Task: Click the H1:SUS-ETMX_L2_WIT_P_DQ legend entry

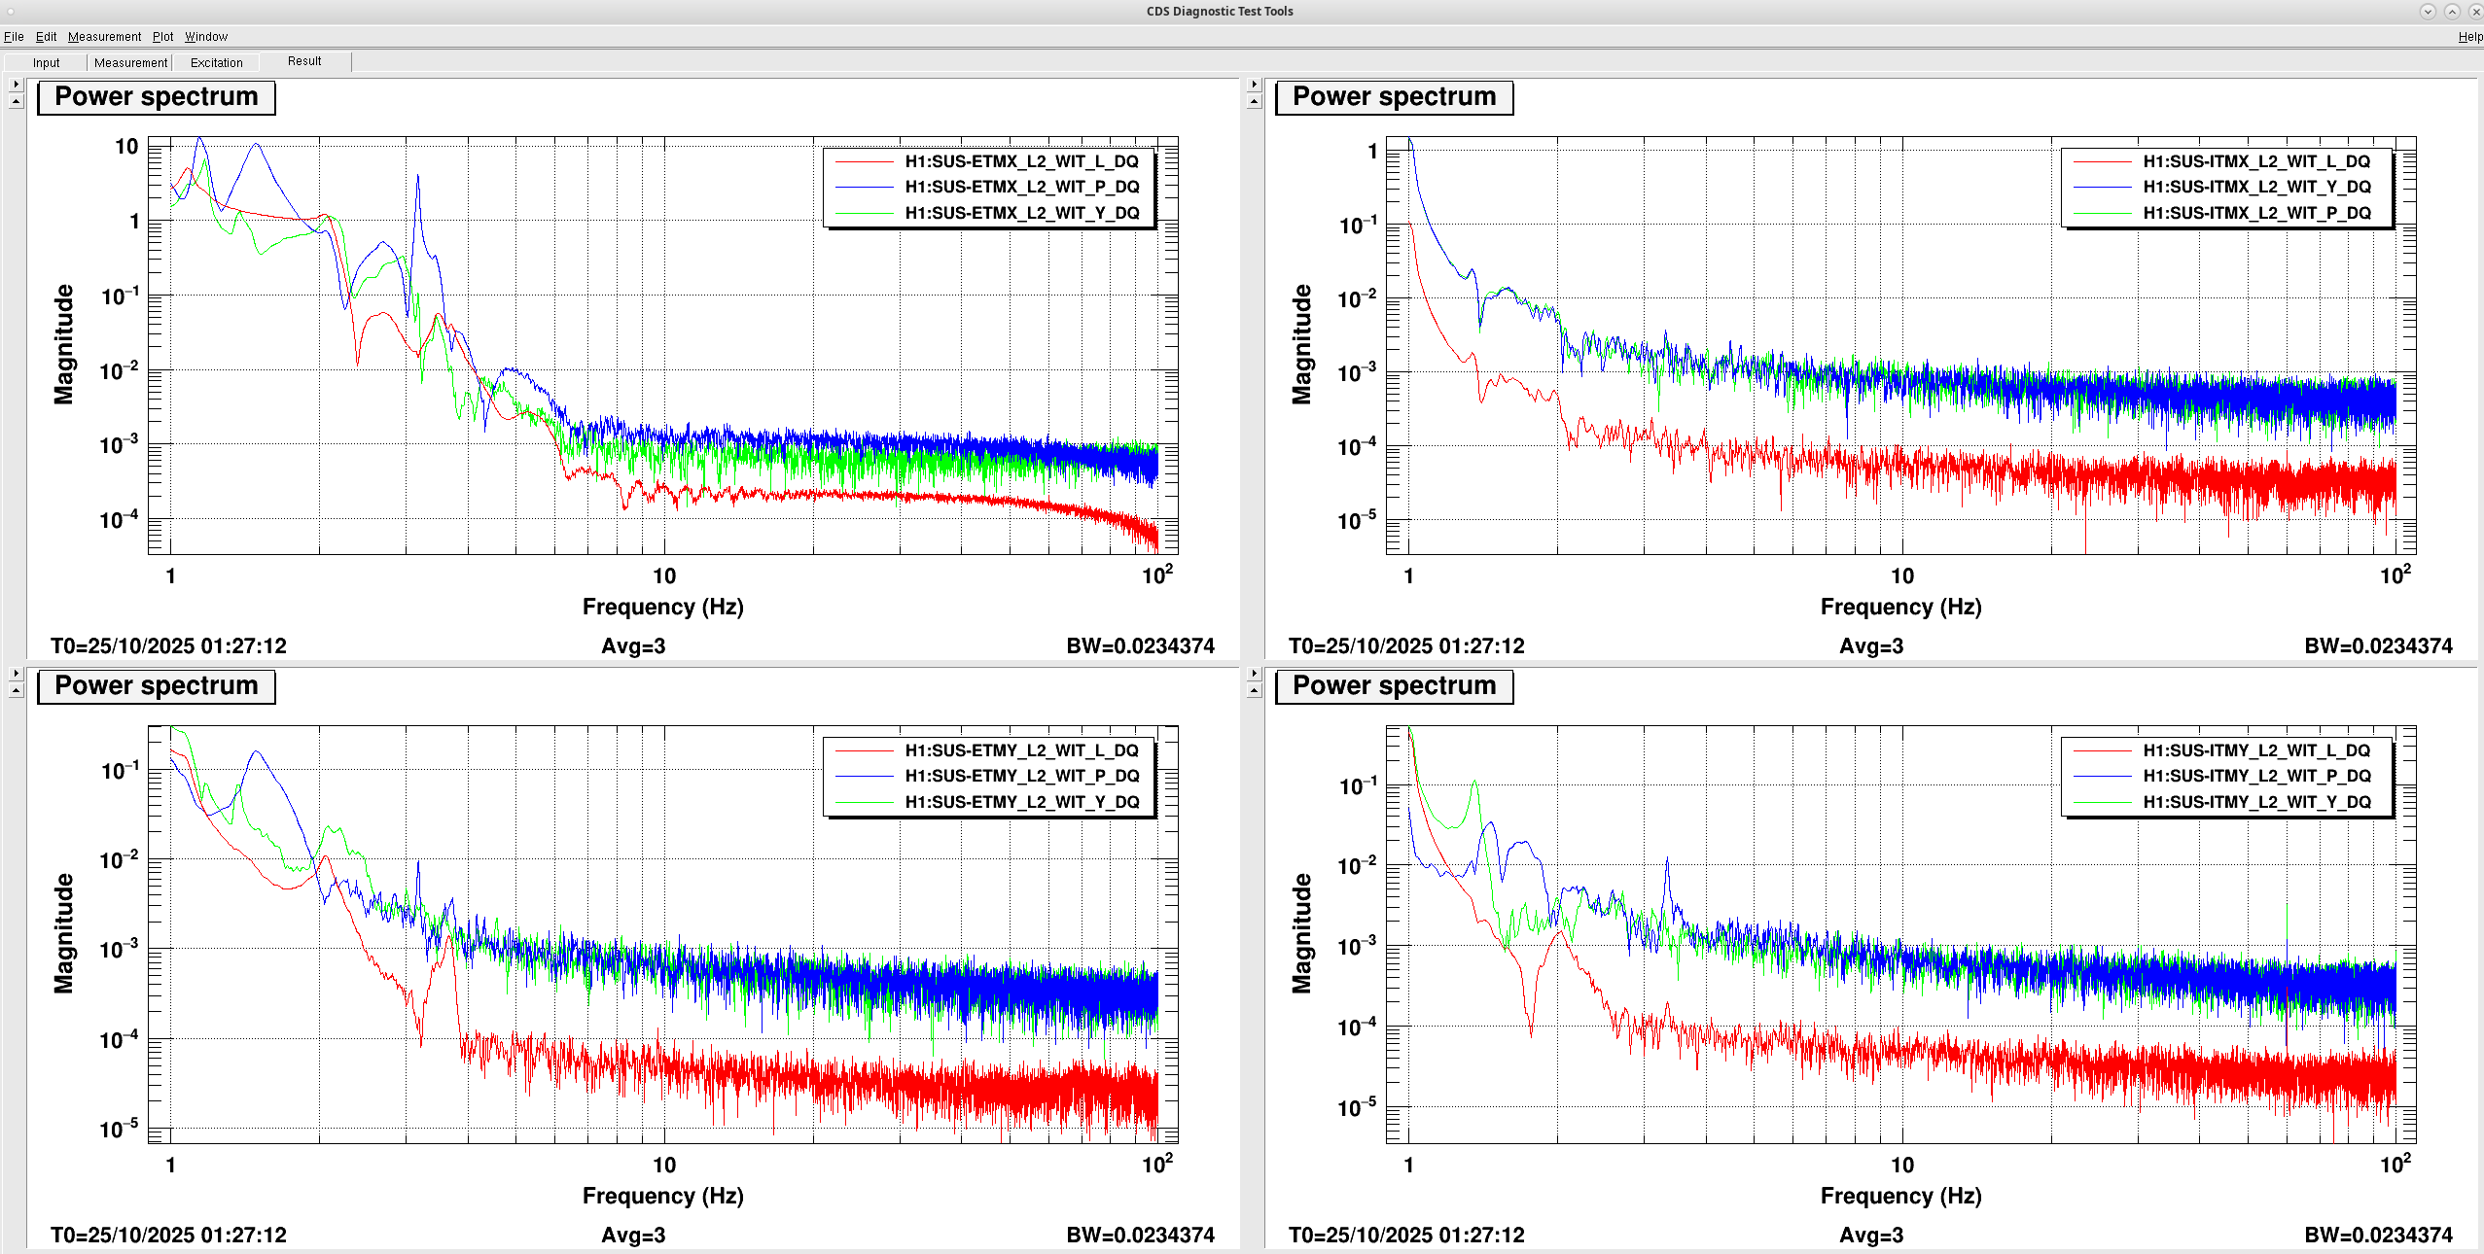Action: pos(1021,187)
